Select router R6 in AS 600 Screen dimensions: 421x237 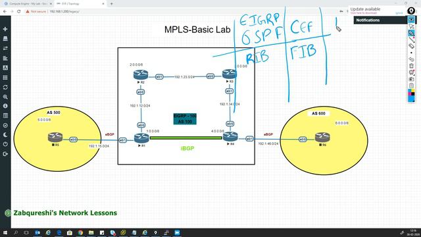322,138
